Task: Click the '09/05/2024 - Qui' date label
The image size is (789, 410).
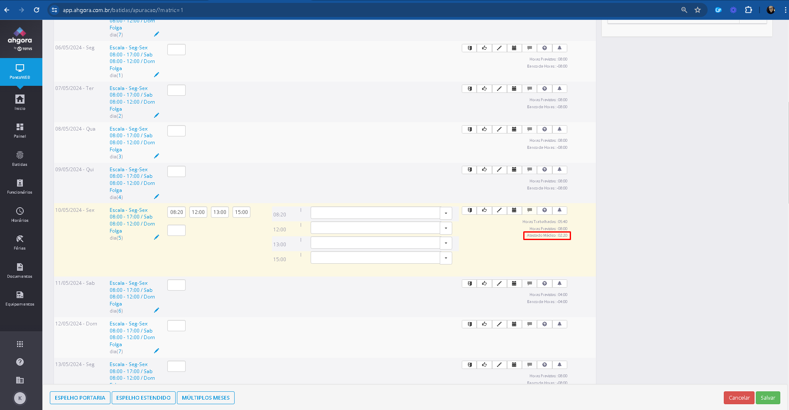Action: click(74, 170)
